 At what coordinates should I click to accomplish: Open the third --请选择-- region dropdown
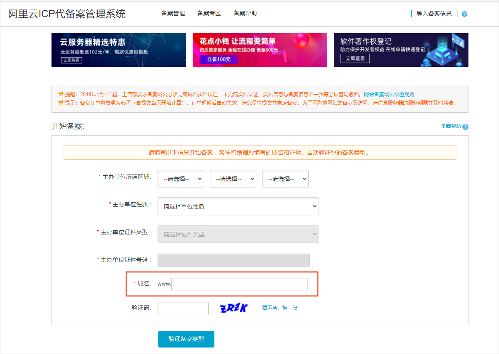[285, 178]
